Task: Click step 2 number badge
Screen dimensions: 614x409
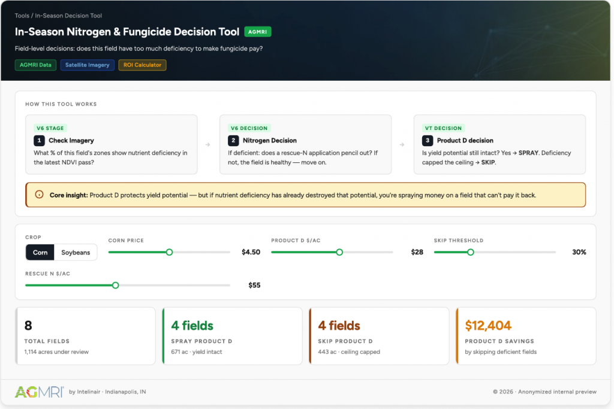Action: 233,141
